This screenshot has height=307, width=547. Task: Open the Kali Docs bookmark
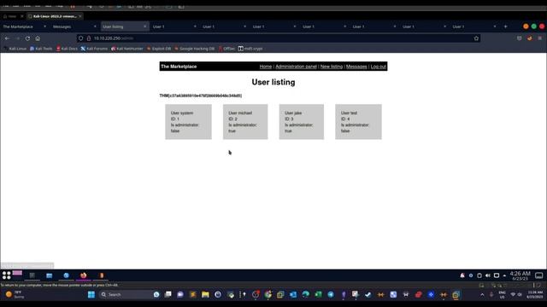coord(67,49)
